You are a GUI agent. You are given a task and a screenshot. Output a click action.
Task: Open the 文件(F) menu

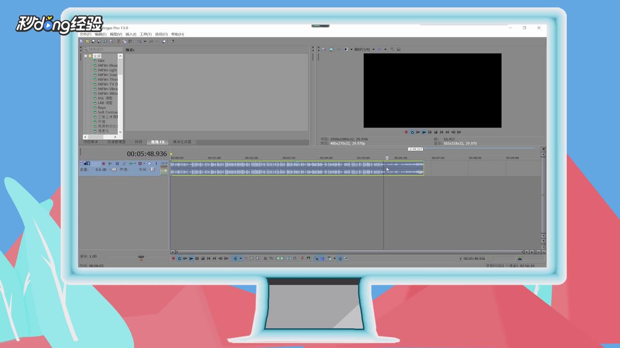(85, 34)
